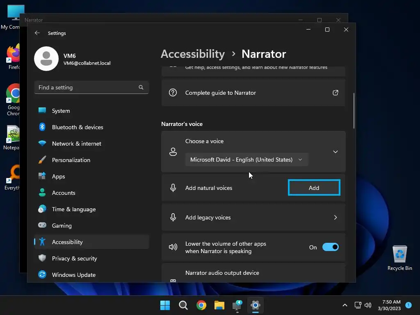The image size is (420, 315).
Task: Click the external link icon for Narrator guide
Action: pyautogui.click(x=336, y=93)
